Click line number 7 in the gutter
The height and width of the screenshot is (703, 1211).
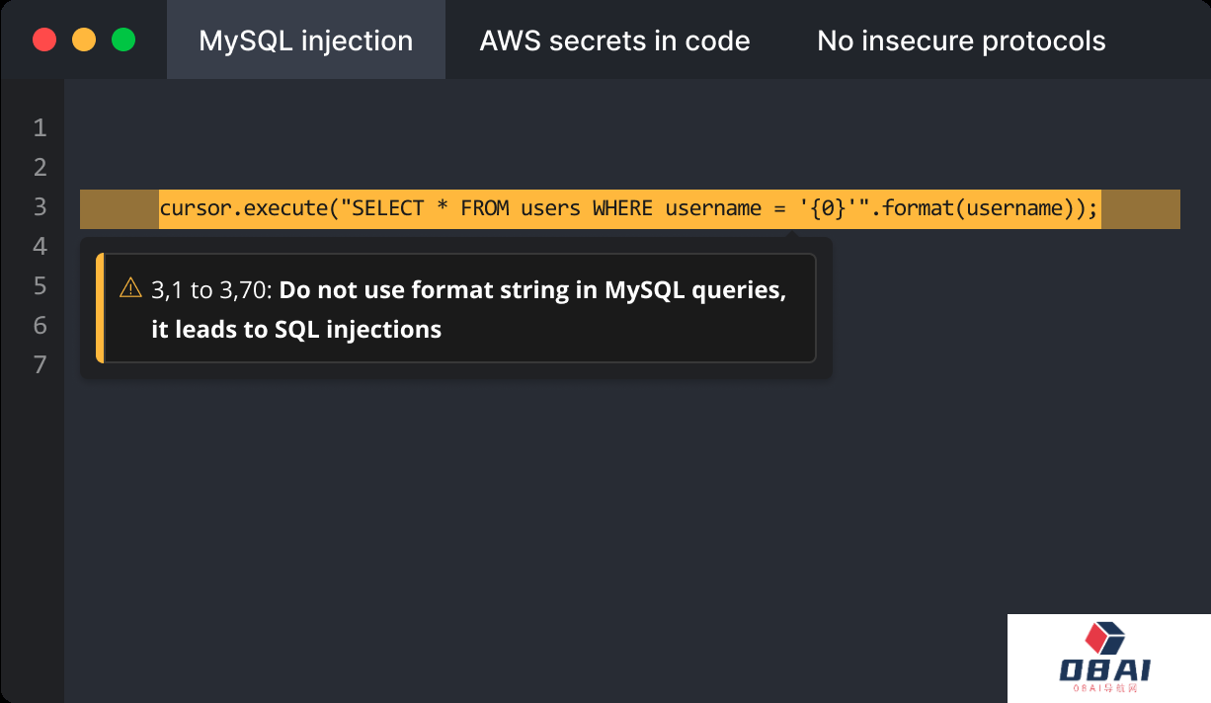point(40,364)
